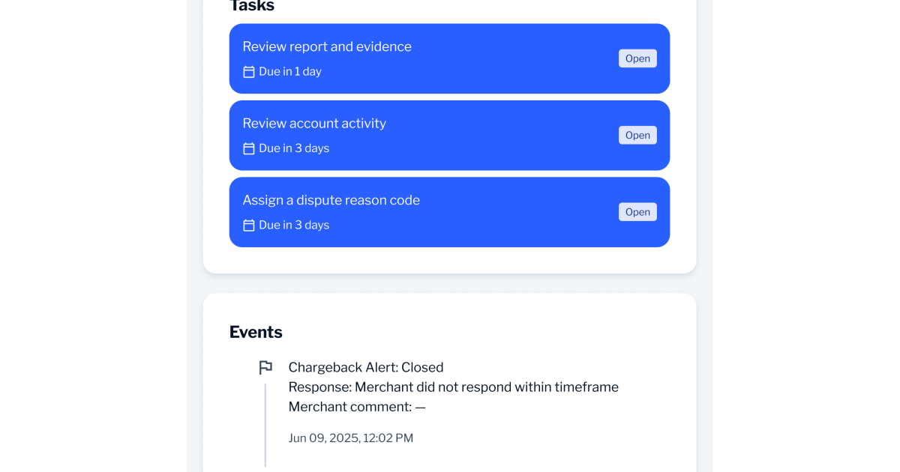The image size is (900, 472).
Task: Select the 'Review account activity' task card
Action: 449,135
